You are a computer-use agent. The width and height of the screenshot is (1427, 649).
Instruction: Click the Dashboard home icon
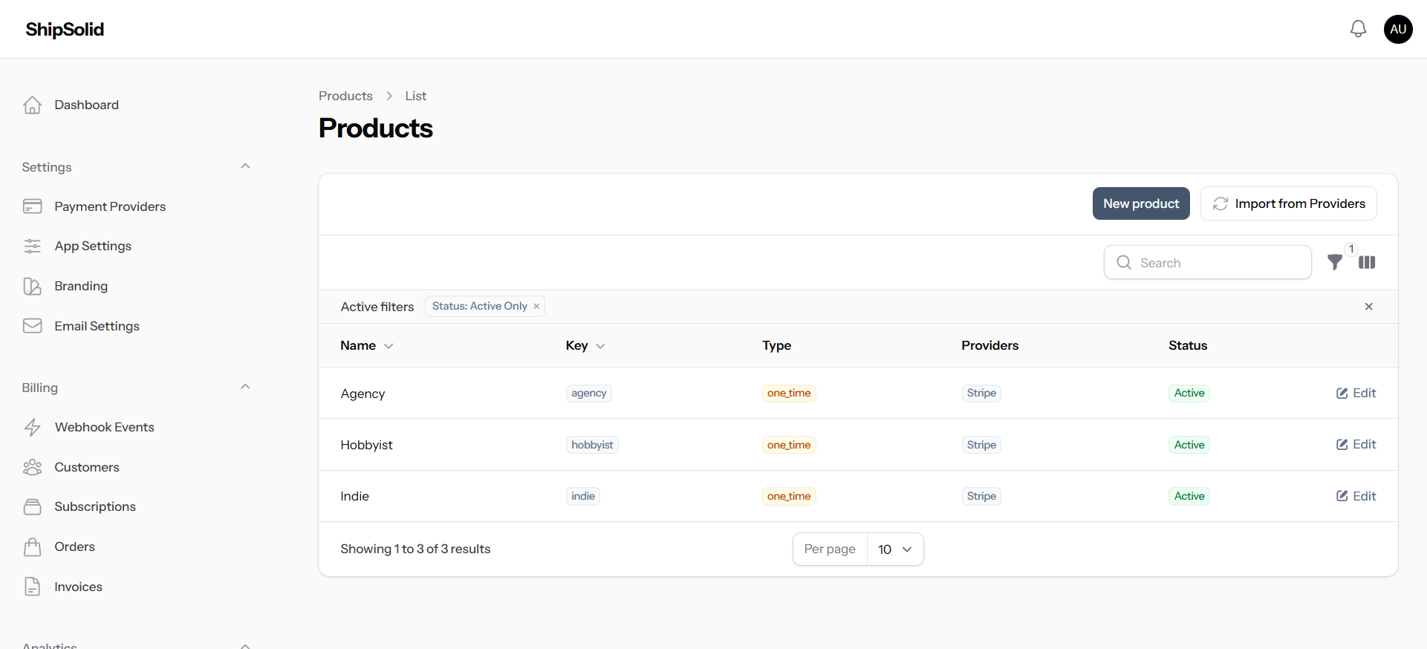(x=33, y=105)
